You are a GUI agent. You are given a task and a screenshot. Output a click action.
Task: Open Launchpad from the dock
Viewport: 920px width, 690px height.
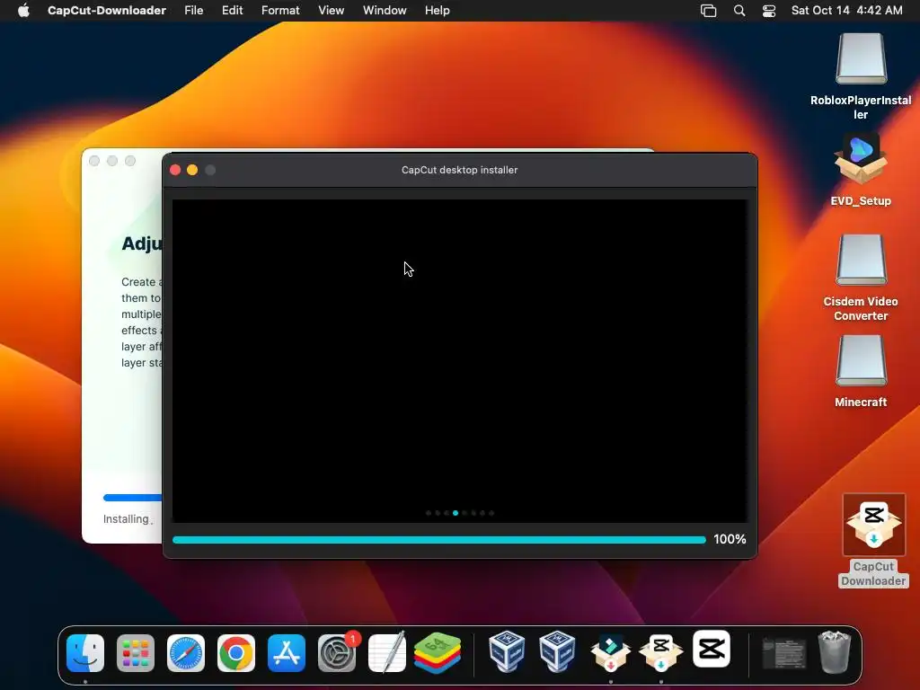136,652
